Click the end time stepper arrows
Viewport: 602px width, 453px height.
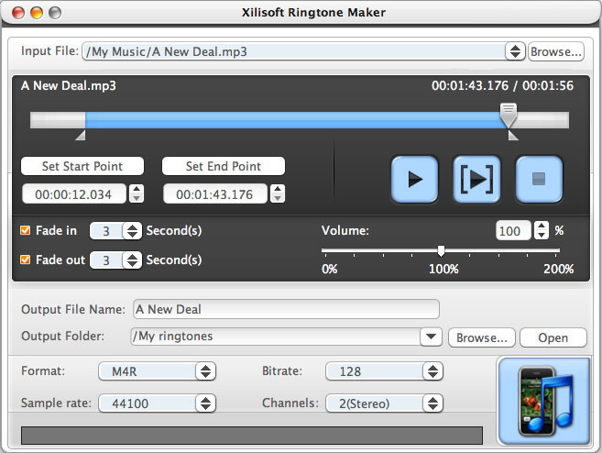coord(278,193)
